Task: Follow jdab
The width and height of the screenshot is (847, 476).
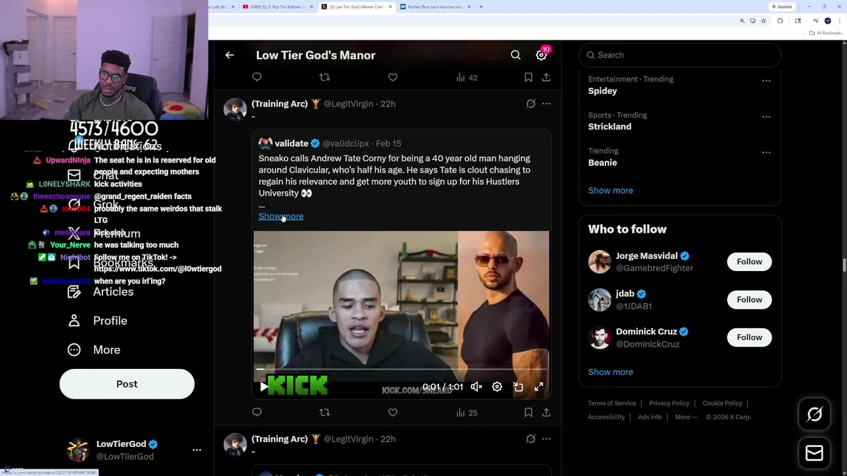Action: click(749, 299)
